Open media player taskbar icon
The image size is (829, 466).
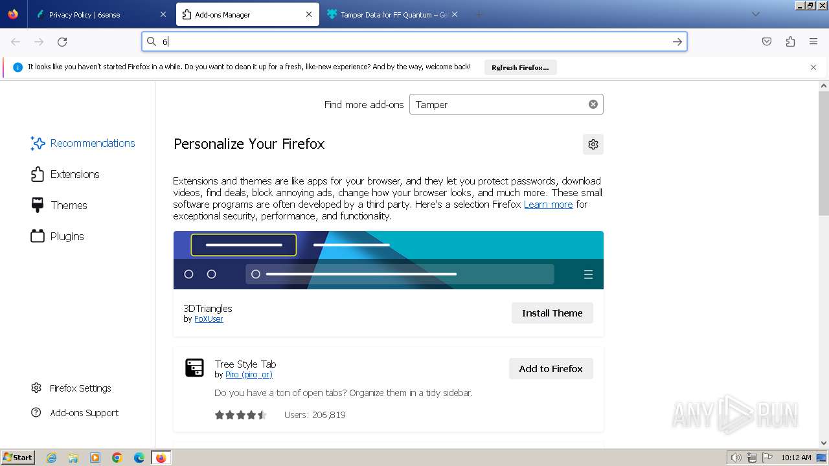(x=95, y=458)
